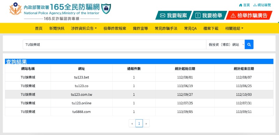Screen dimensions: 279x135
Task: Click the warning triangle on 檢舉詐騙廣告
Action: click(x=233, y=16)
